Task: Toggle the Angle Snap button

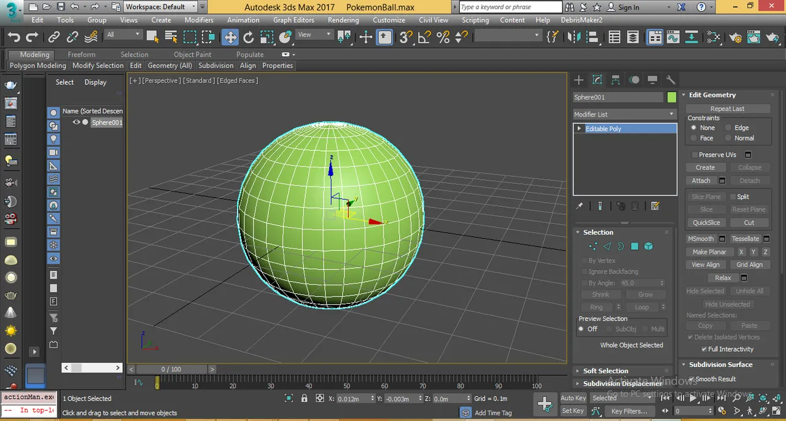Action: point(424,37)
